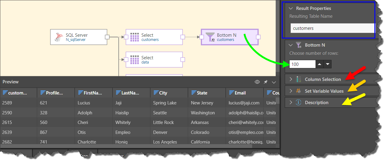Viewport: 388px width, 164px height.
Task: Click the Bottom N node output connector
Action: [x=258, y=37]
